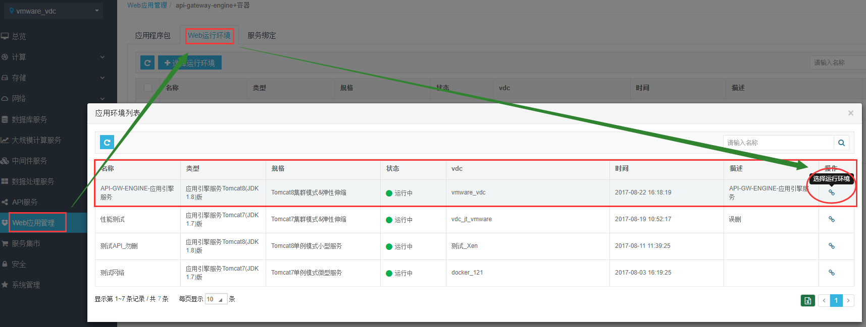
Task: Open the 每页显示 page size dropdown
Action: point(216,299)
